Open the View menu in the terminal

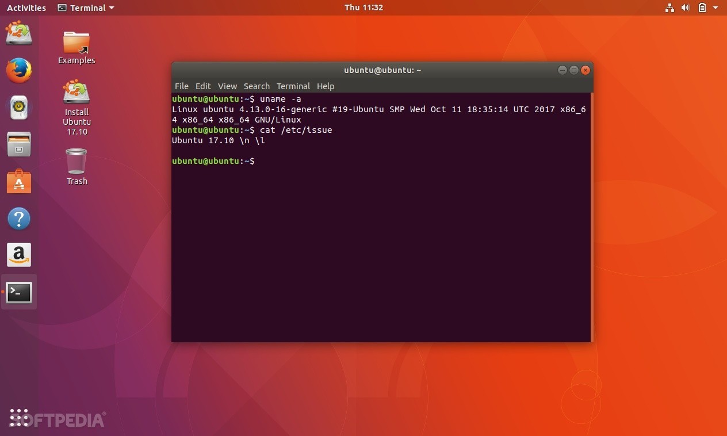click(x=227, y=86)
